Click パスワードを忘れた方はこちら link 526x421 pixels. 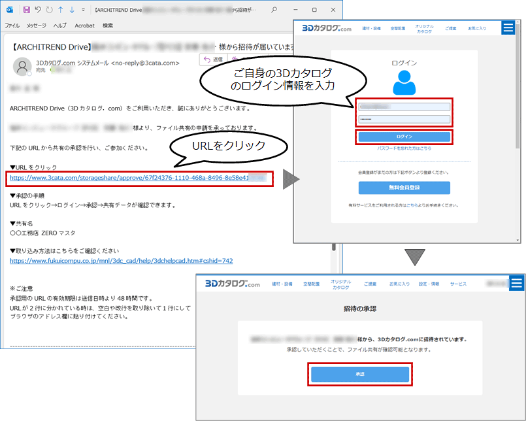[404, 148]
